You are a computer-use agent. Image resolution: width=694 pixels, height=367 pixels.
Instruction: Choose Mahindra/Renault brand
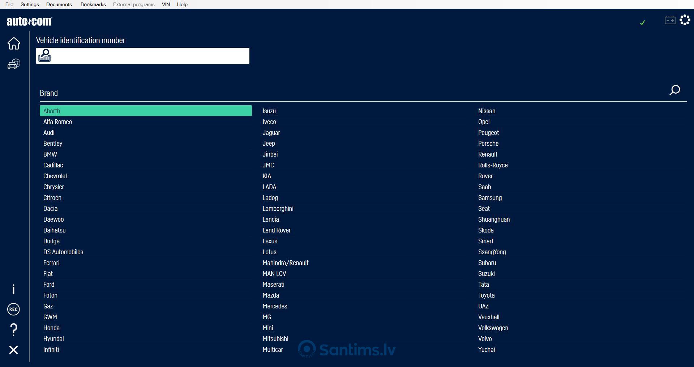pos(286,263)
